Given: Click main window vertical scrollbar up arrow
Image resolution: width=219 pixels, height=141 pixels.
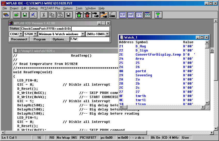Looking at the screenshot, I should pyautogui.click(x=216, y=21).
